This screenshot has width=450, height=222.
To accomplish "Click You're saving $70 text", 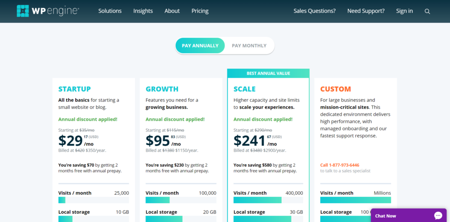I will [76, 165].
